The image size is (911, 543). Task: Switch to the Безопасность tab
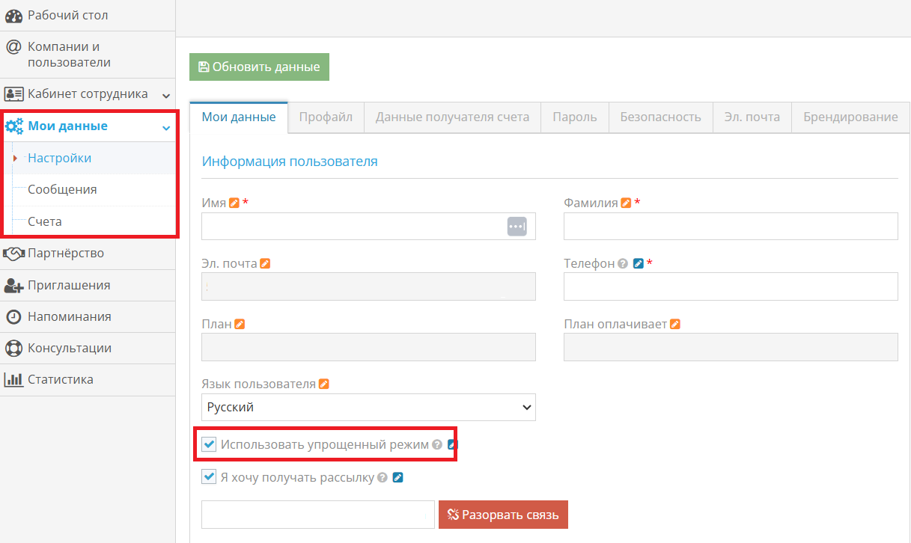pyautogui.click(x=660, y=117)
